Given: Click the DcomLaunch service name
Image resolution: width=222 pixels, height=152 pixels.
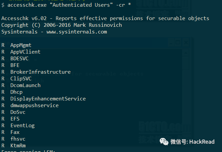Looking at the screenshot, I should point(25,85).
